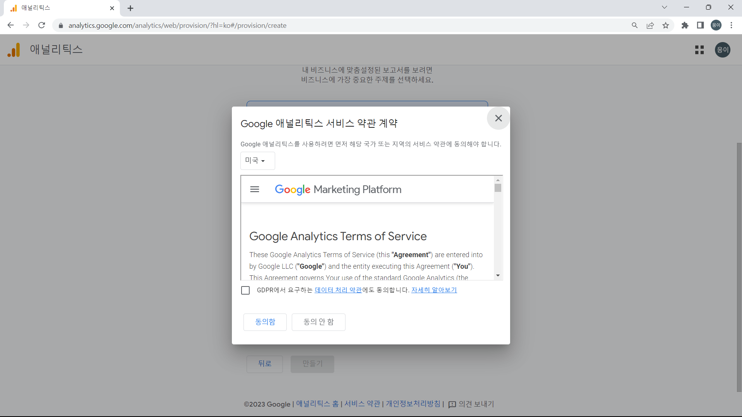Viewport: 742px width, 417px height.
Task: Click the site security lock icon
Action: 61,25
